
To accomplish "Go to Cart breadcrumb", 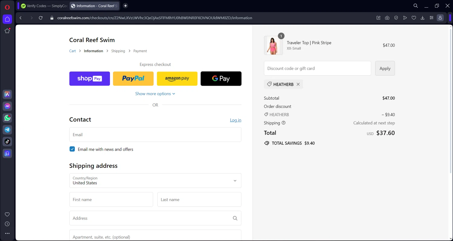I will [72, 51].
